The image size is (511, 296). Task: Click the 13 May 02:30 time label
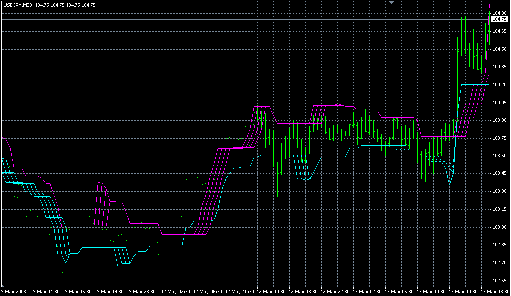tap(367, 291)
